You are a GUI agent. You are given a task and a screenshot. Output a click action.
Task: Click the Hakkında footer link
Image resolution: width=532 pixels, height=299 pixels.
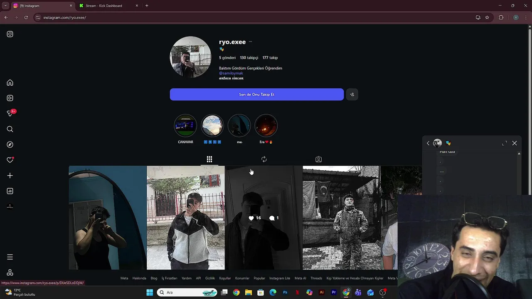tap(139, 278)
